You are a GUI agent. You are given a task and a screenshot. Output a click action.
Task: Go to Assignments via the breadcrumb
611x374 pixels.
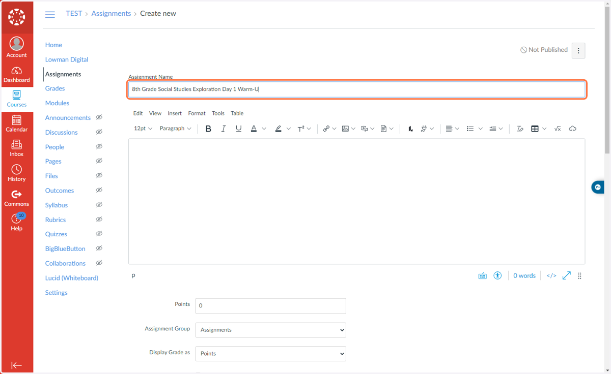[x=111, y=14]
